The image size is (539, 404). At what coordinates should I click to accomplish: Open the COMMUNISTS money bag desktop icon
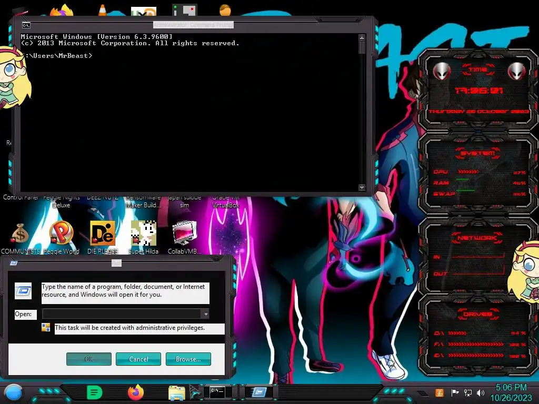(21, 238)
